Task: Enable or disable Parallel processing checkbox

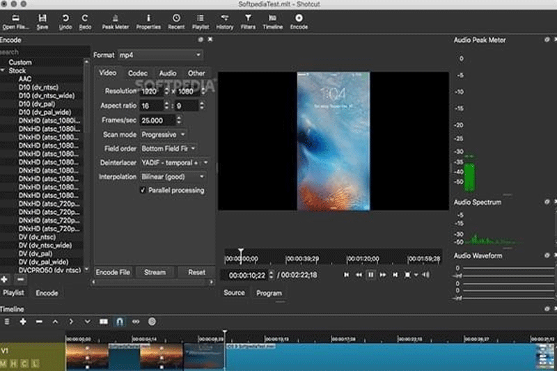Action: (x=143, y=190)
